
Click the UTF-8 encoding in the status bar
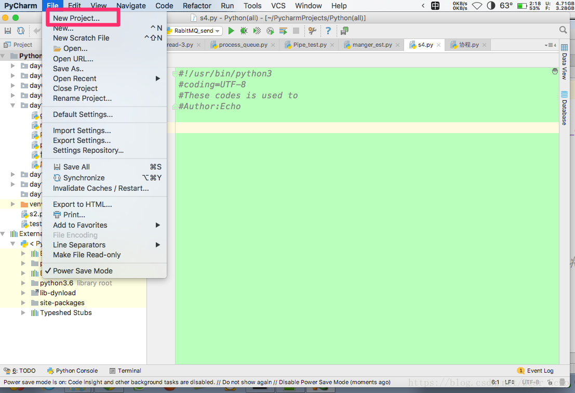(531, 383)
